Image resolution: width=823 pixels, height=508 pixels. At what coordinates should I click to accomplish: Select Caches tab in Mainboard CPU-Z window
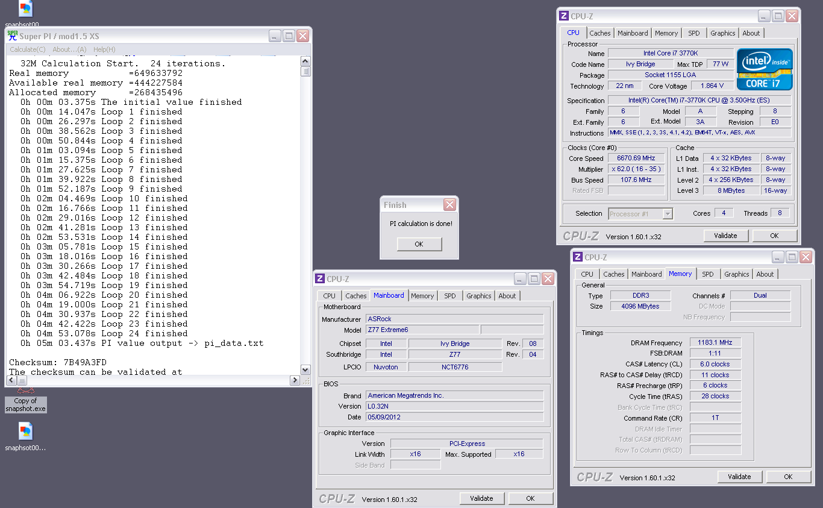coord(356,296)
